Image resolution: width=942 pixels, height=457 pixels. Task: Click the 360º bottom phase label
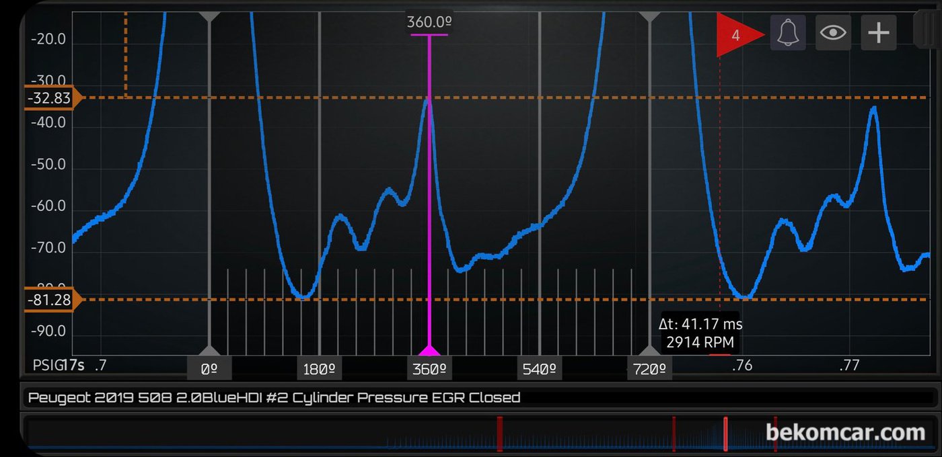coord(429,369)
